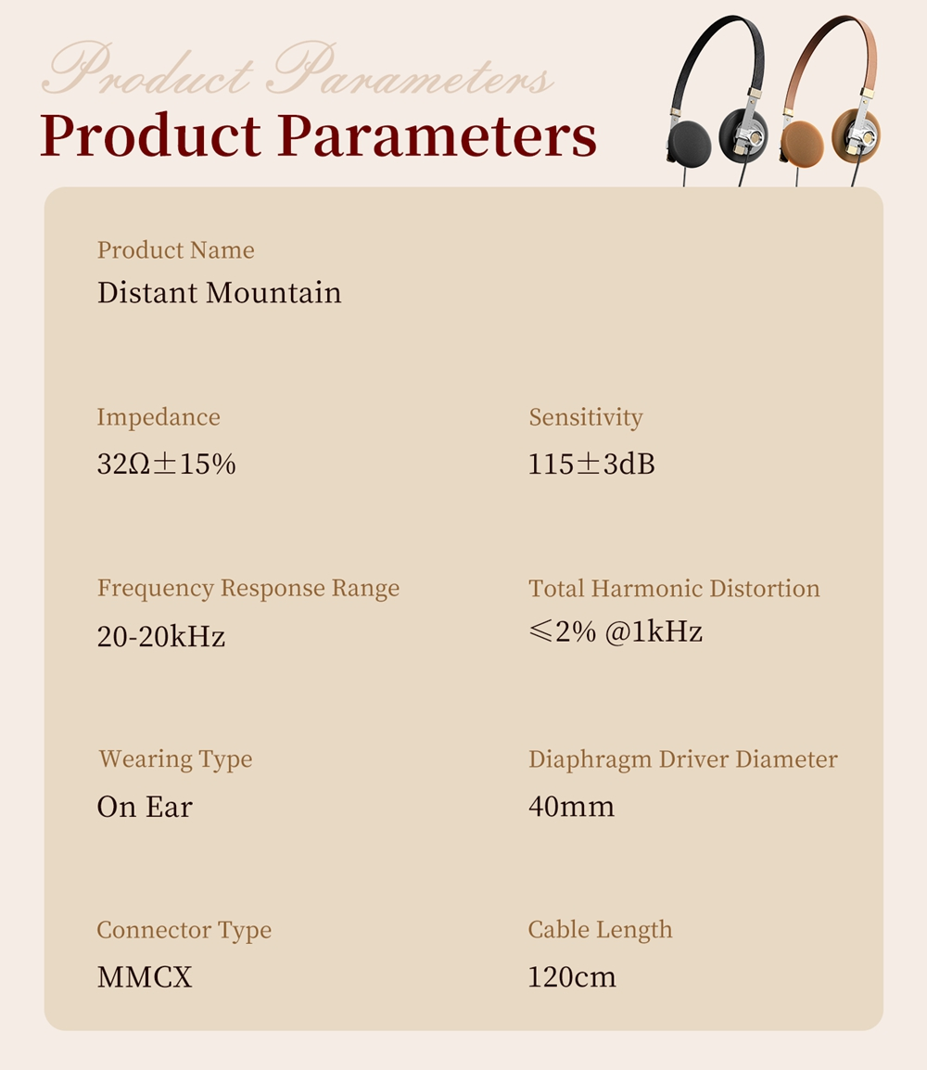
Task: Click the ≤2% @1kHz distortion value
Action: 616,632
